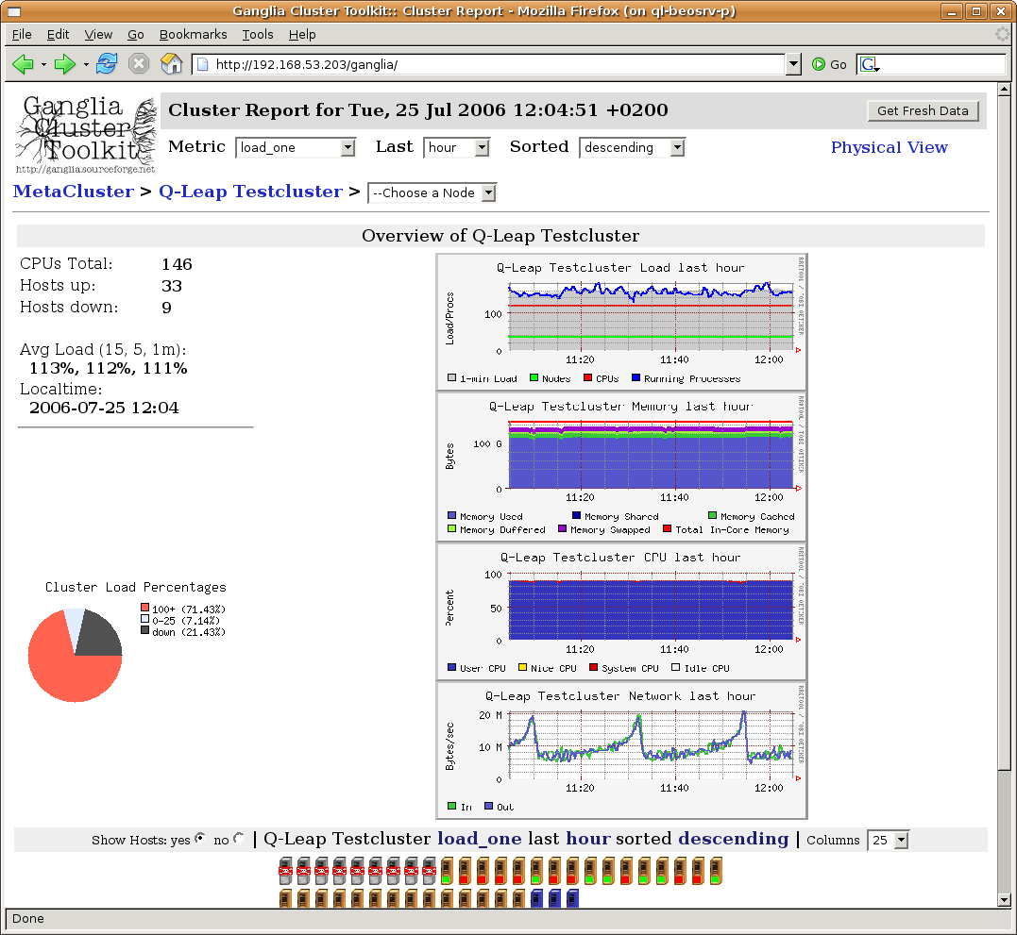Open the Tools menu
The height and width of the screenshot is (935, 1017).
[257, 34]
